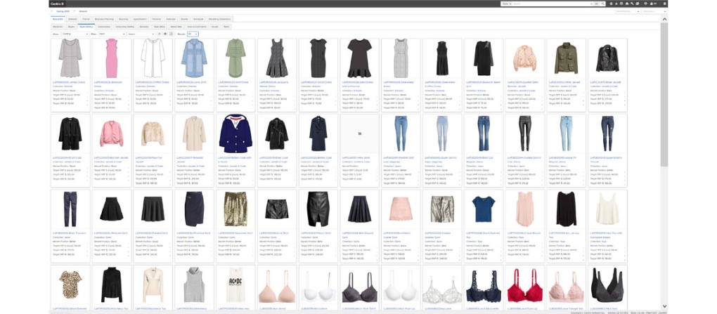Switch to the Business Planning tab
717x314 pixels.
click(104, 19)
